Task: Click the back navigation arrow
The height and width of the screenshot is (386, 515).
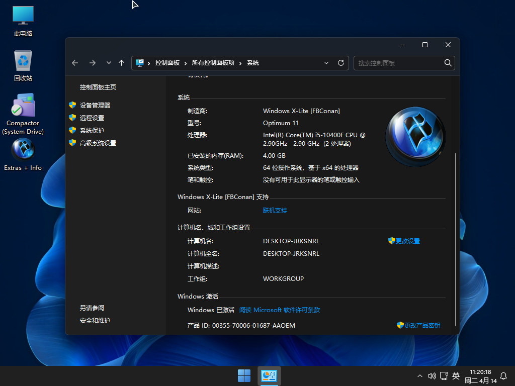Action: [74, 63]
